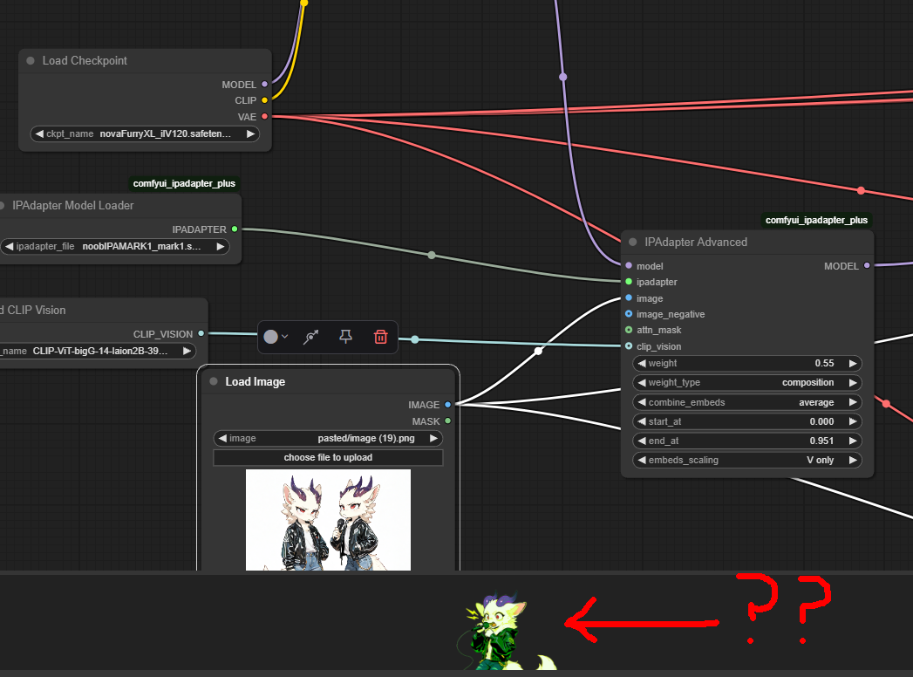
Task: Click previous arrow on image file selector
Action: (x=222, y=438)
